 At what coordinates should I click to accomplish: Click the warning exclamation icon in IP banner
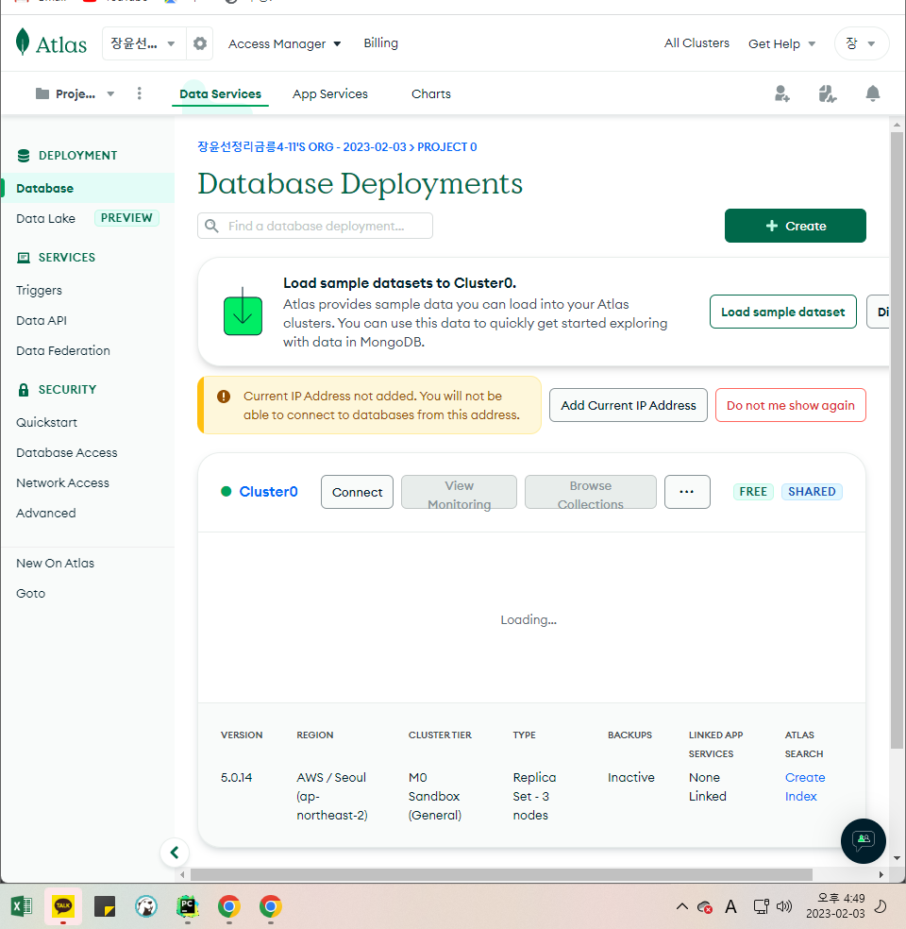pyautogui.click(x=224, y=397)
